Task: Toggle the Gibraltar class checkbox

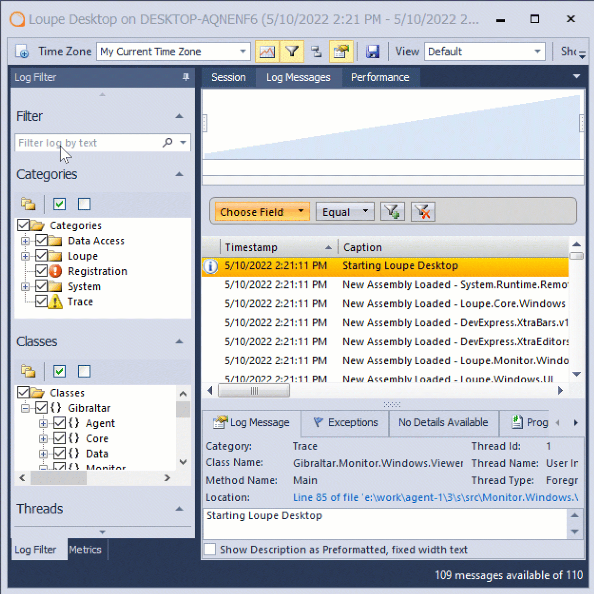Action: (x=41, y=407)
